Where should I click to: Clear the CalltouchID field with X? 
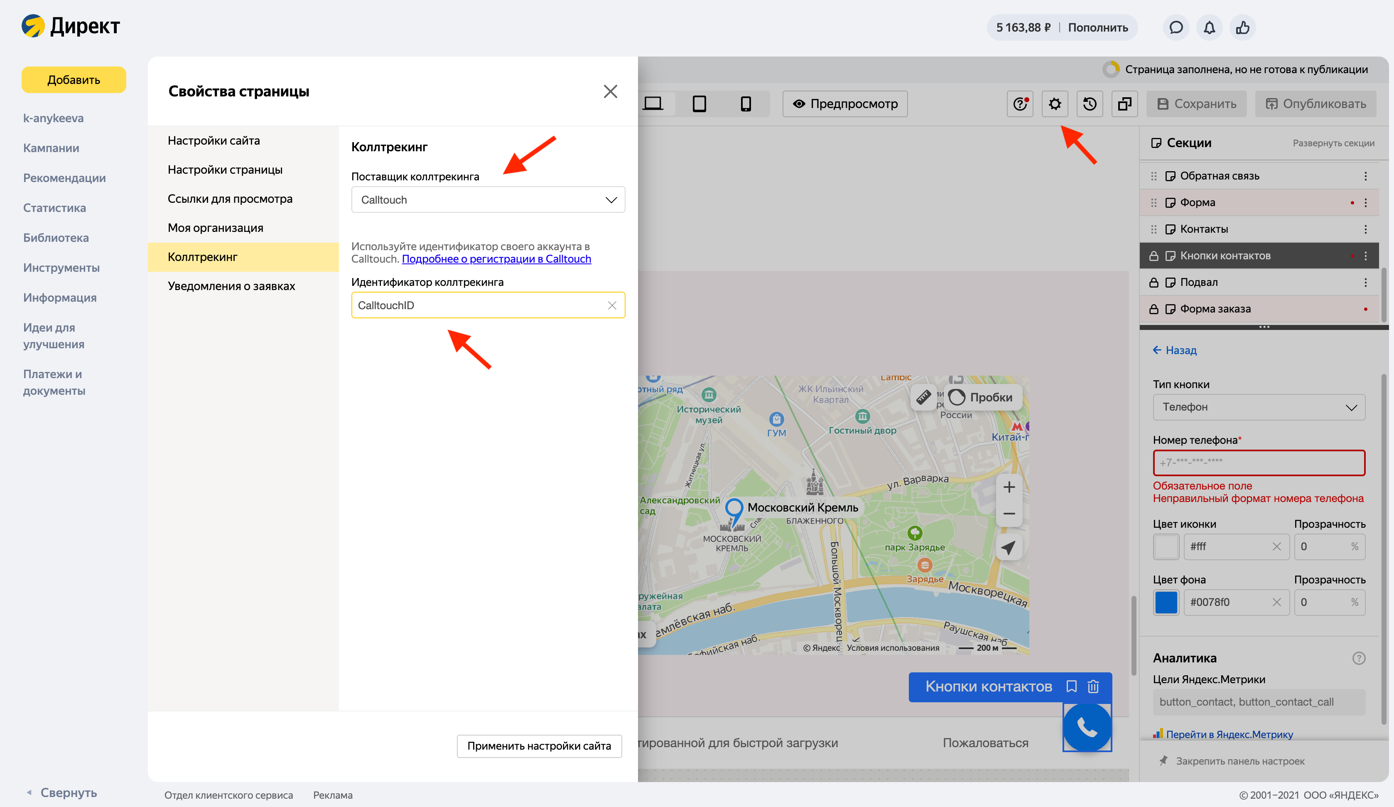click(x=612, y=305)
